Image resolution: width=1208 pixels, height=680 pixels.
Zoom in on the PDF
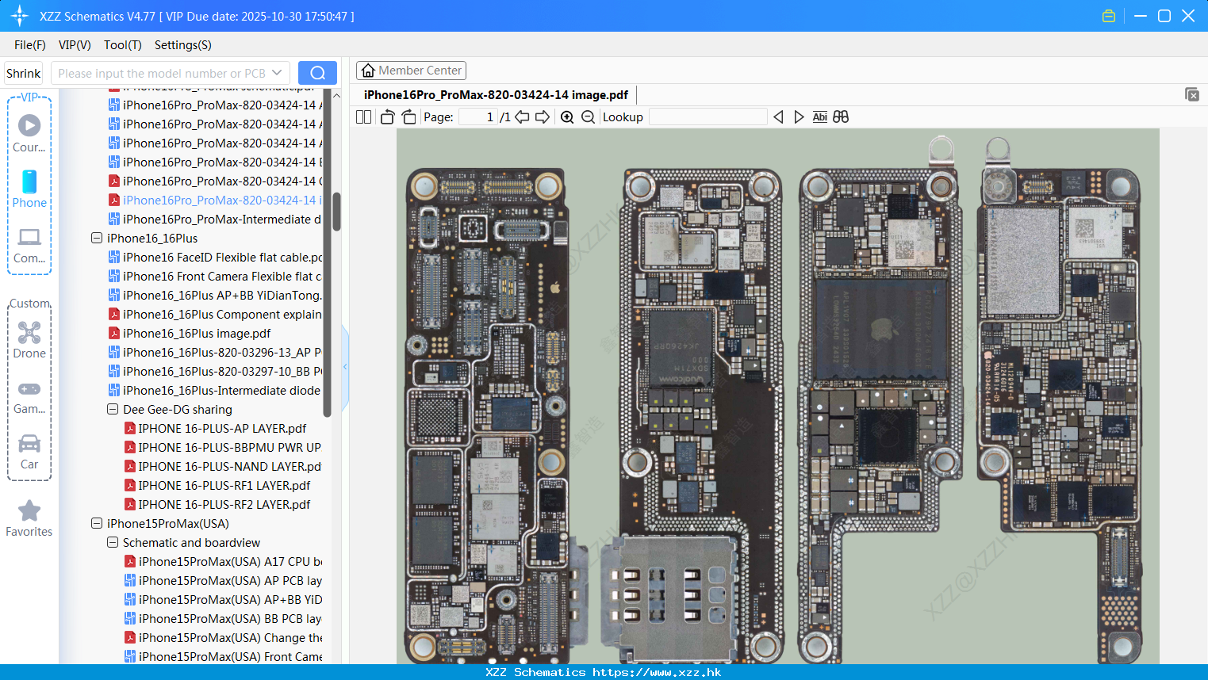point(567,117)
